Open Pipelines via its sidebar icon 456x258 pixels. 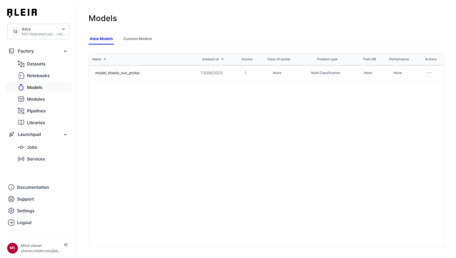[x=21, y=111]
